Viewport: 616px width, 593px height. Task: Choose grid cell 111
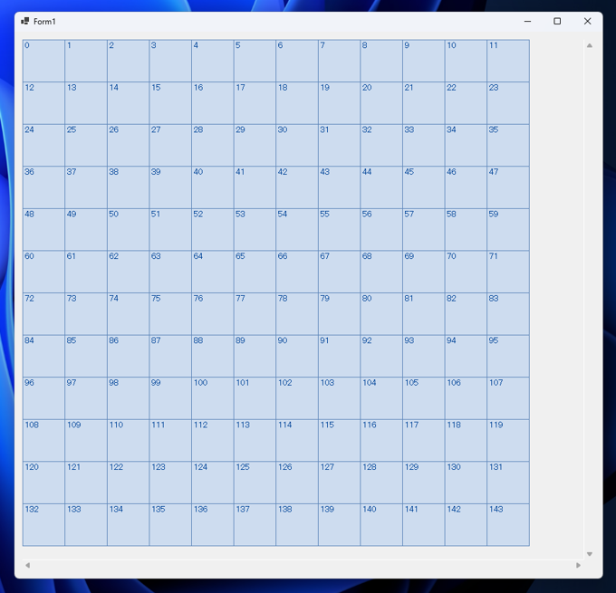[170, 440]
